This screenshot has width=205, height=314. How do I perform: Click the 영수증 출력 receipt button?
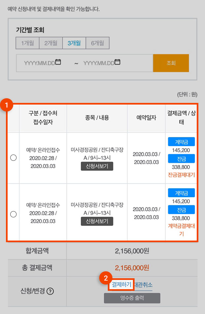132,298
